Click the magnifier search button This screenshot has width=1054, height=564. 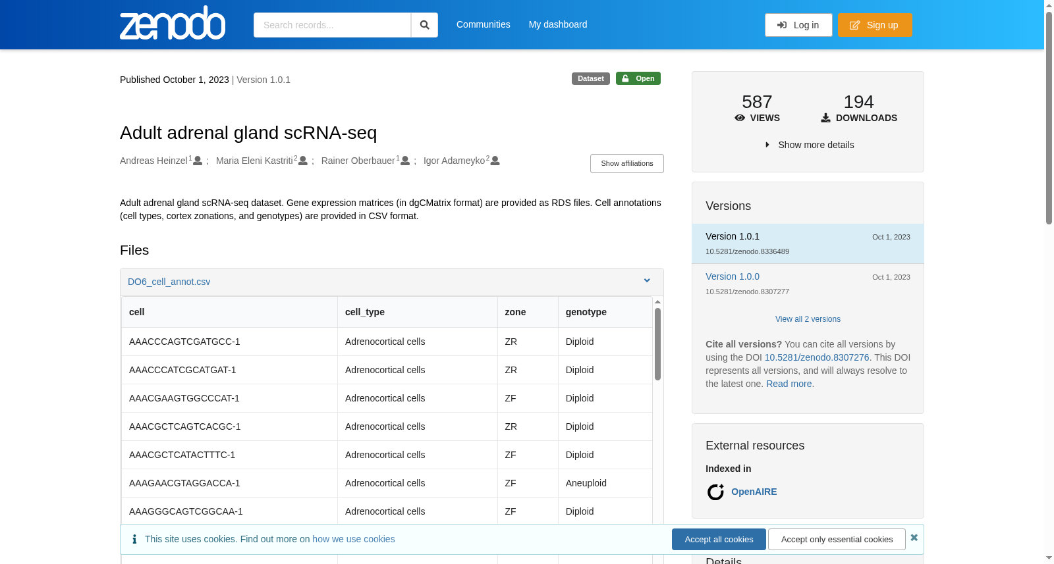(x=424, y=25)
